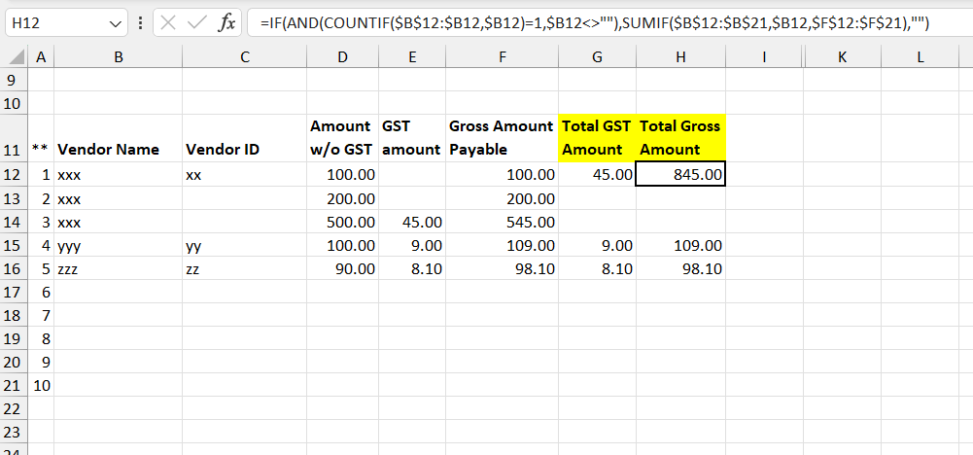Select row 19 header
Image resolution: width=973 pixels, height=455 pixels.
point(15,339)
